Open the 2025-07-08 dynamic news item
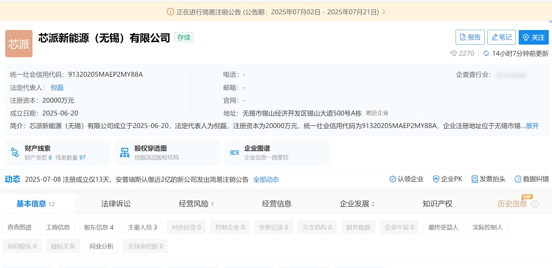 pos(137,179)
